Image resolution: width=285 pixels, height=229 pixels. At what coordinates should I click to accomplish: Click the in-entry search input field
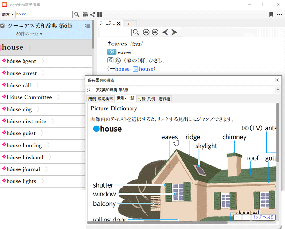point(116,32)
